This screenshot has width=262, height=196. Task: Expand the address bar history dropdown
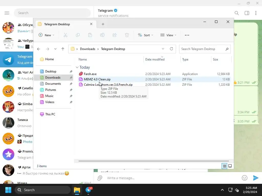pyautogui.click(x=163, y=49)
